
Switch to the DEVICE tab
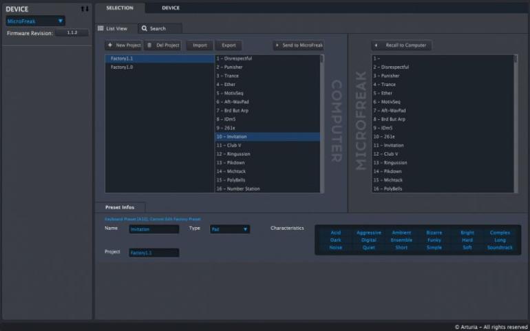[171, 8]
